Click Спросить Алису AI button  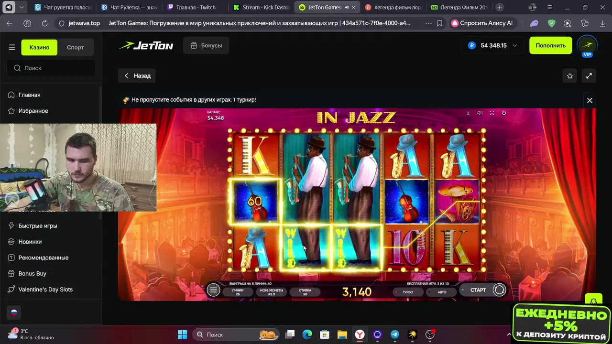(483, 23)
